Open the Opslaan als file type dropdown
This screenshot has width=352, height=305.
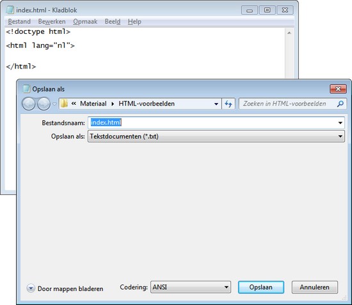[216, 136]
